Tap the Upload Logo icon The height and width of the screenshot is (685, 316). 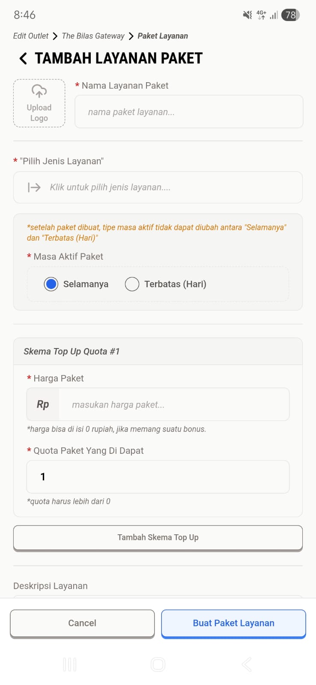[x=39, y=91]
